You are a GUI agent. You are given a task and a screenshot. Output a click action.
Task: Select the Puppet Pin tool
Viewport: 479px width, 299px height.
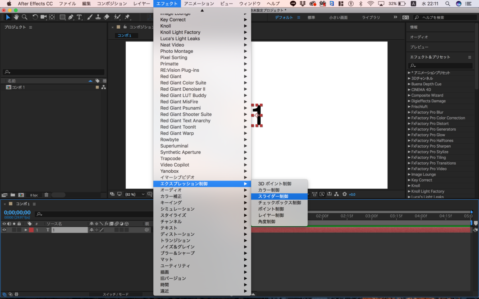point(127,17)
